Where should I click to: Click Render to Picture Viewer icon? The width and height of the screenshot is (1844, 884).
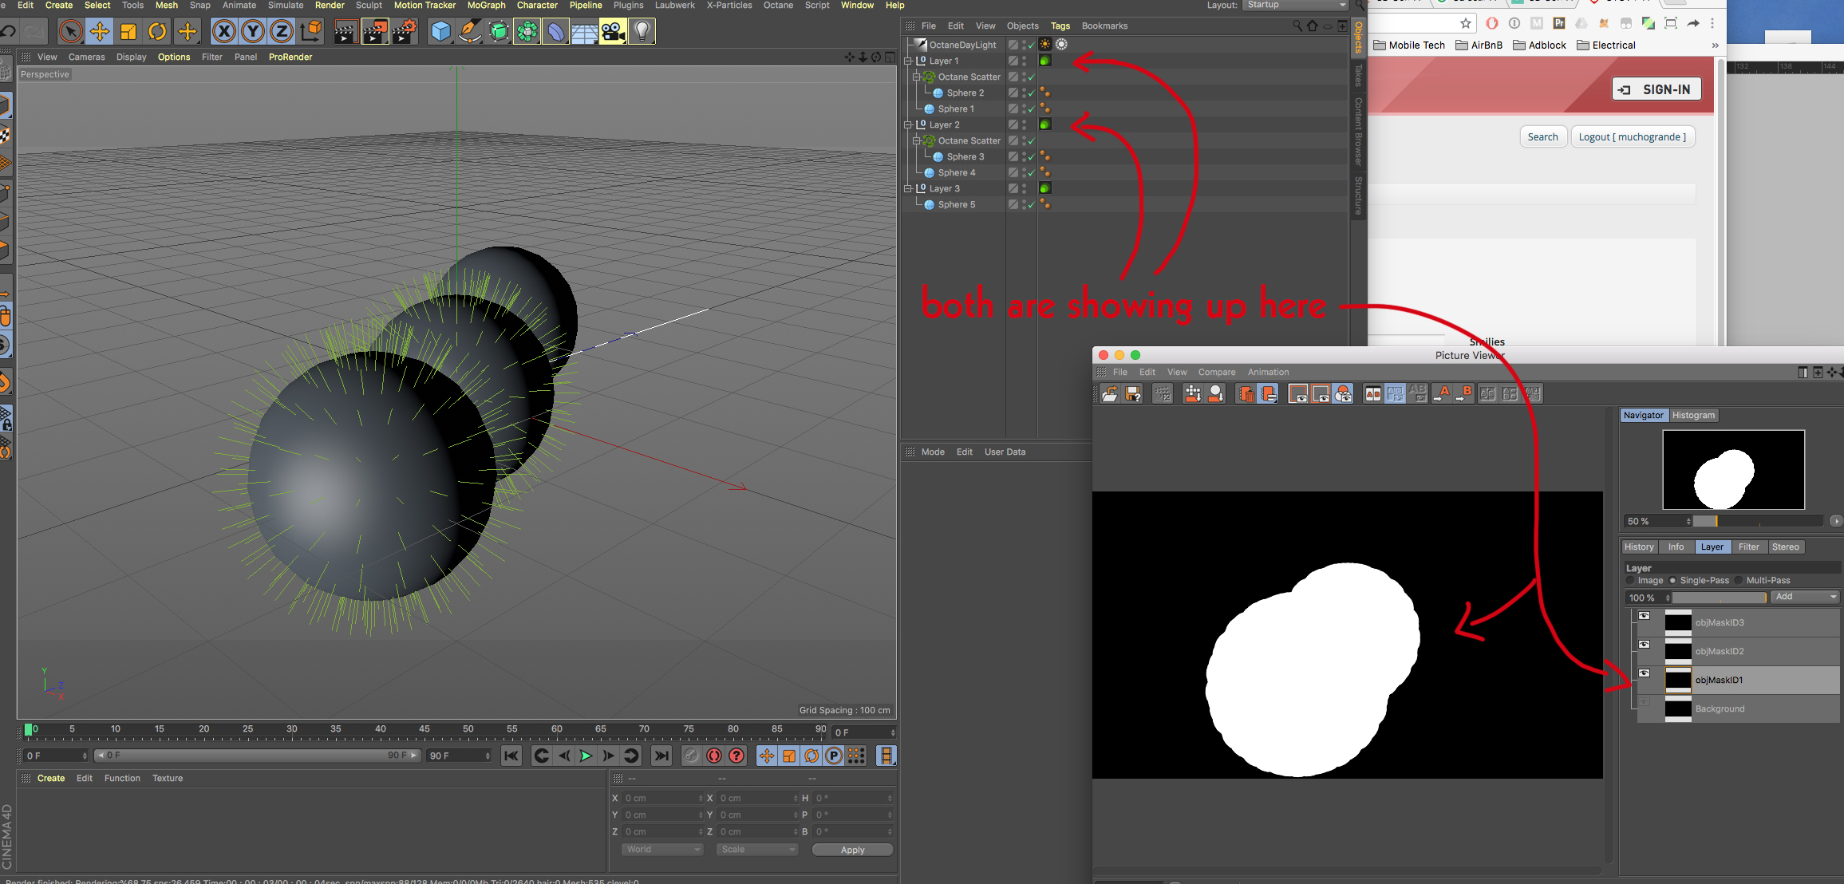click(x=375, y=32)
